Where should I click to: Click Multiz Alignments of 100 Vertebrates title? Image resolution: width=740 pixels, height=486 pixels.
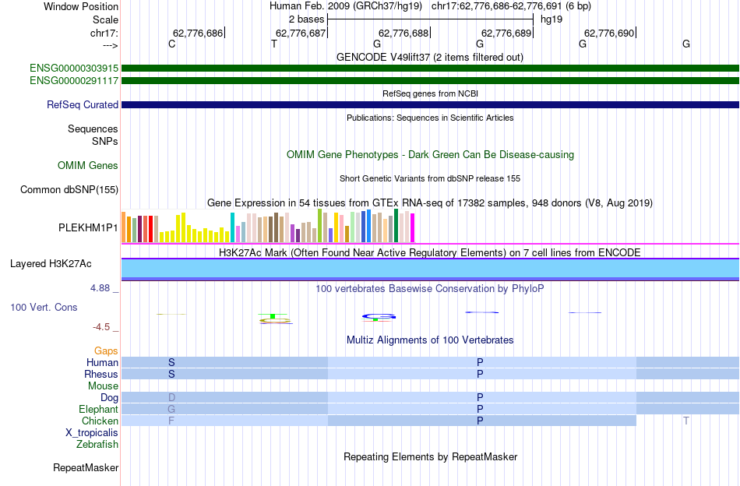(430, 340)
